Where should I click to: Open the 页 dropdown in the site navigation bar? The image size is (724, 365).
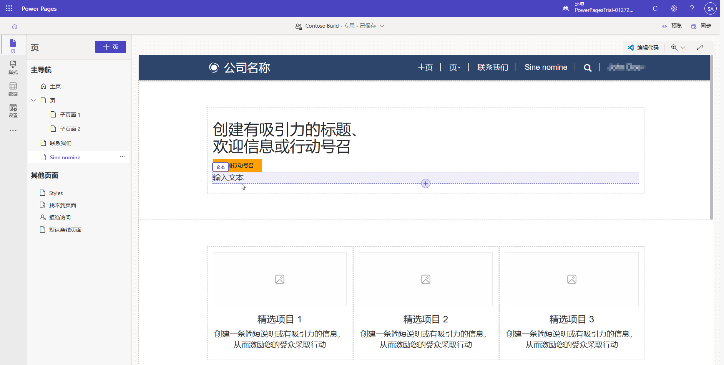tap(455, 67)
